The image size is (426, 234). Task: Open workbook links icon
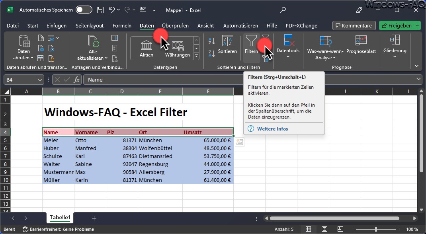point(115,58)
